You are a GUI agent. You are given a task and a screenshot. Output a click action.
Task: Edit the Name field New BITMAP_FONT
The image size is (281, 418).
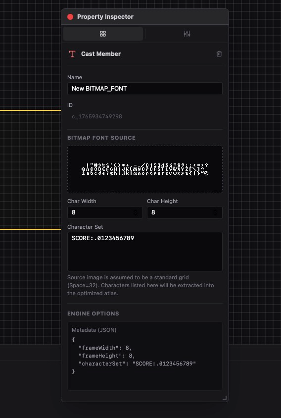click(145, 89)
